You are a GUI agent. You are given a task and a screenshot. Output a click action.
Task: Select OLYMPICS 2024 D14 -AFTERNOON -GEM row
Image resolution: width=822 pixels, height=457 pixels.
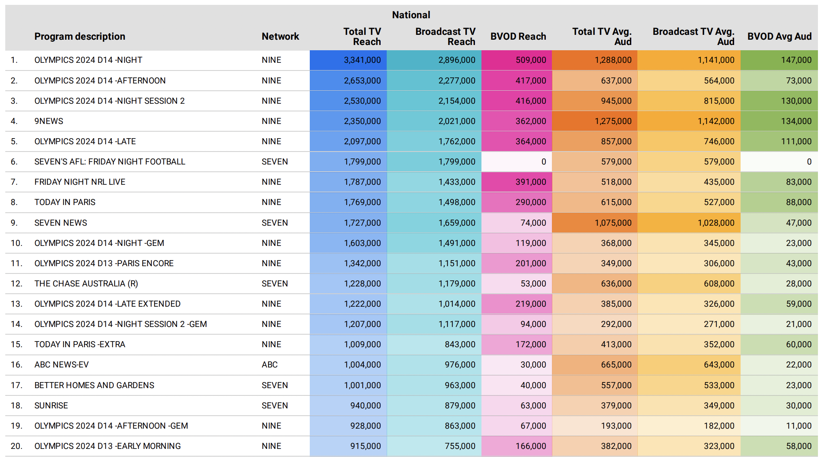tap(411, 426)
